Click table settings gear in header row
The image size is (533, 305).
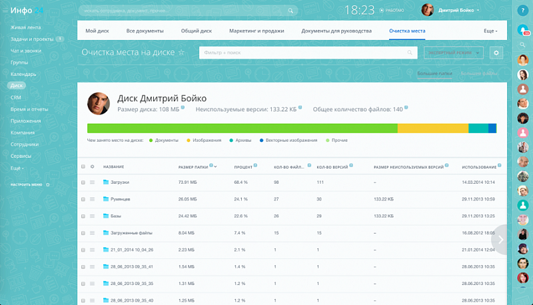pos(93,166)
